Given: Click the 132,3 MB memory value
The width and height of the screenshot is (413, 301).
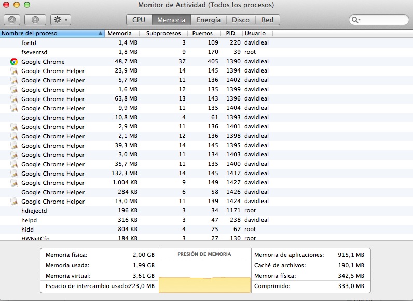Looking at the screenshot, I should (125, 174).
